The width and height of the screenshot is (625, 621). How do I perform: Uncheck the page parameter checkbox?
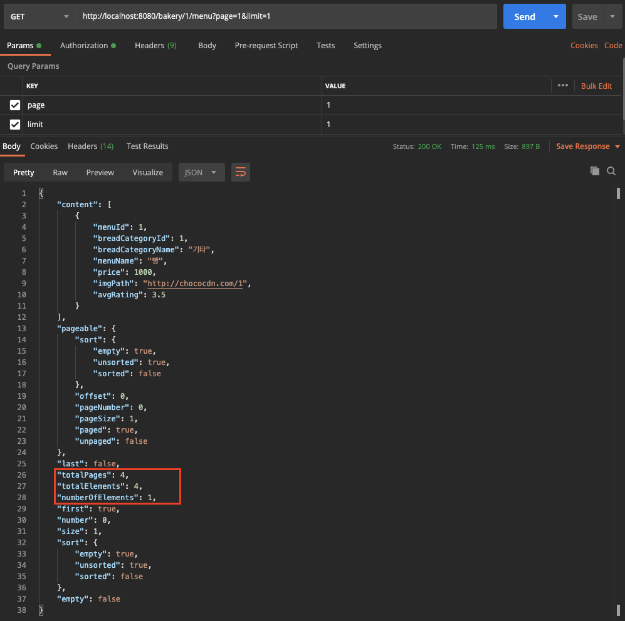tap(15, 105)
